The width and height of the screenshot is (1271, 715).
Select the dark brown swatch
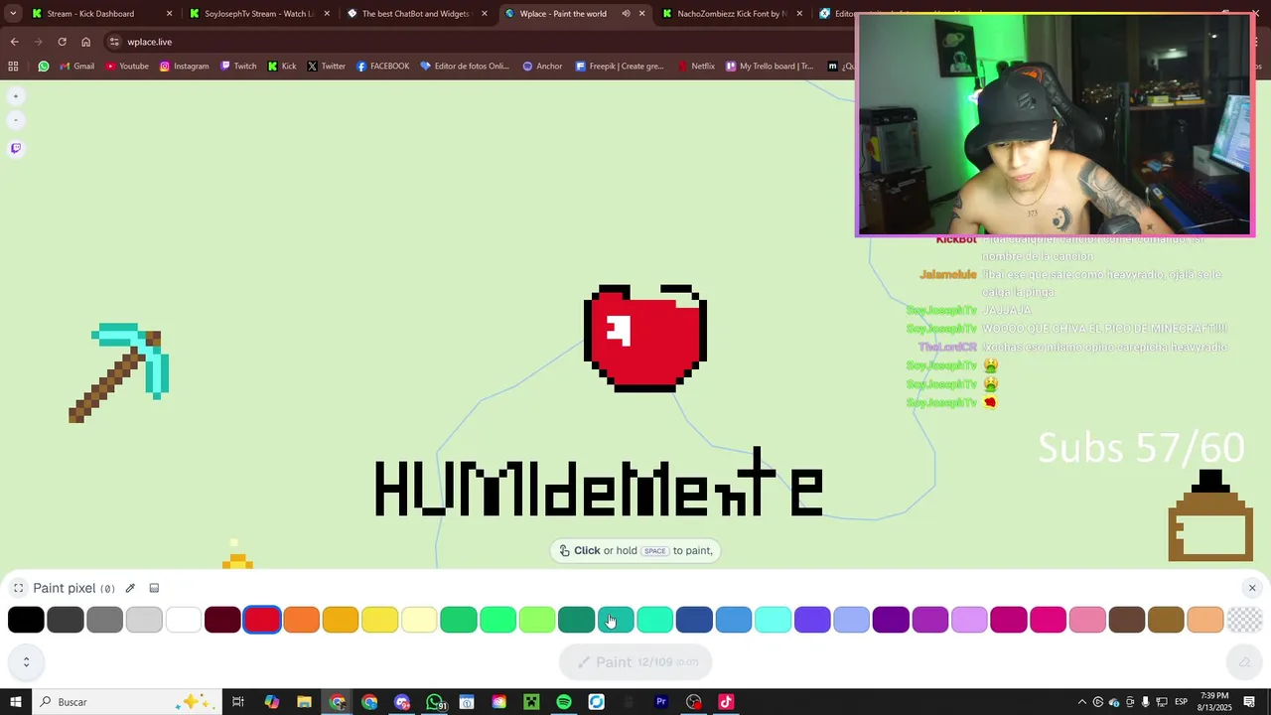click(1127, 620)
